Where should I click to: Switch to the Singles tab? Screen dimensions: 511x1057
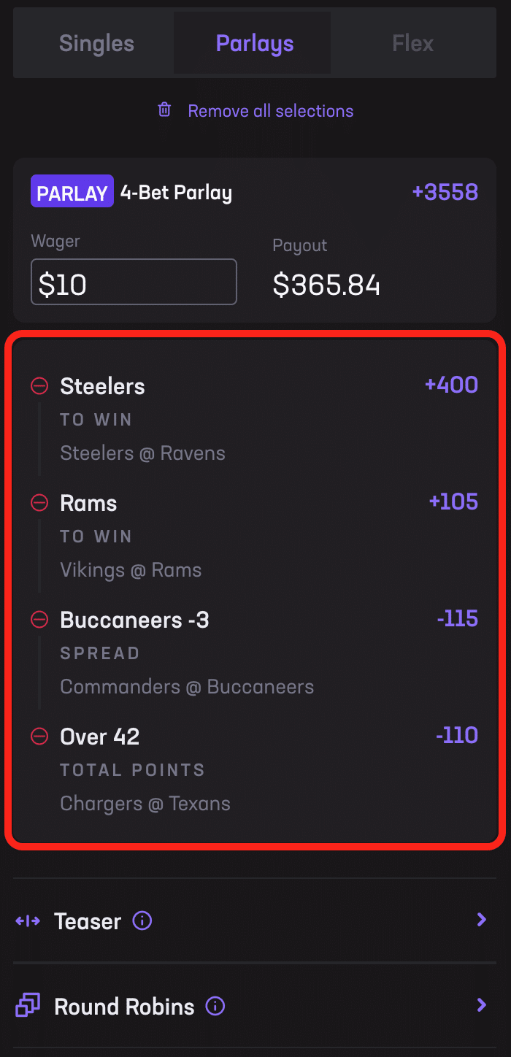pyautogui.click(x=96, y=44)
